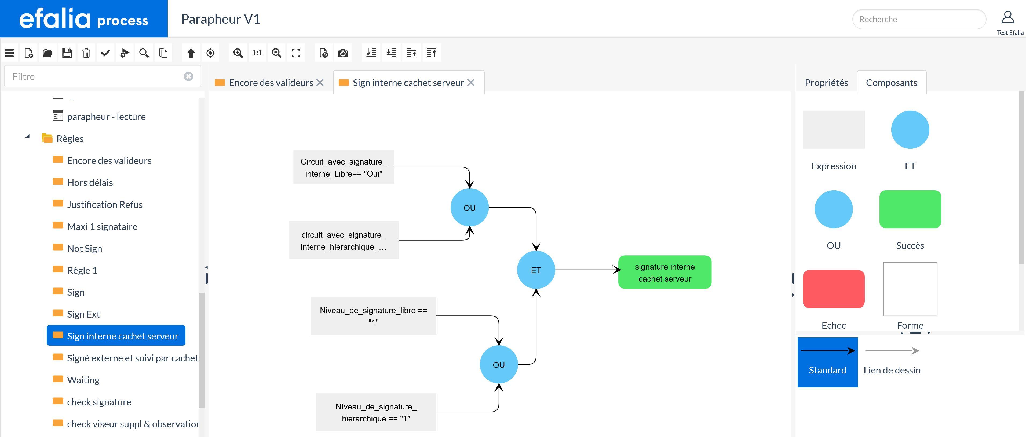
Task: Select the ET component in the palette
Action: (910, 129)
